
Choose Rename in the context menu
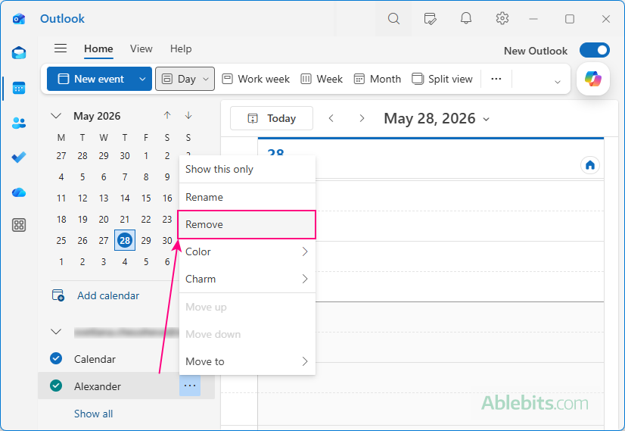[247, 197]
